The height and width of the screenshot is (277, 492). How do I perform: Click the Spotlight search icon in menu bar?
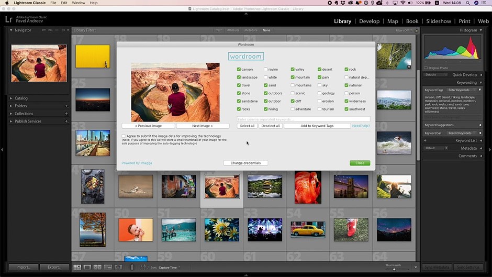coord(468,3)
